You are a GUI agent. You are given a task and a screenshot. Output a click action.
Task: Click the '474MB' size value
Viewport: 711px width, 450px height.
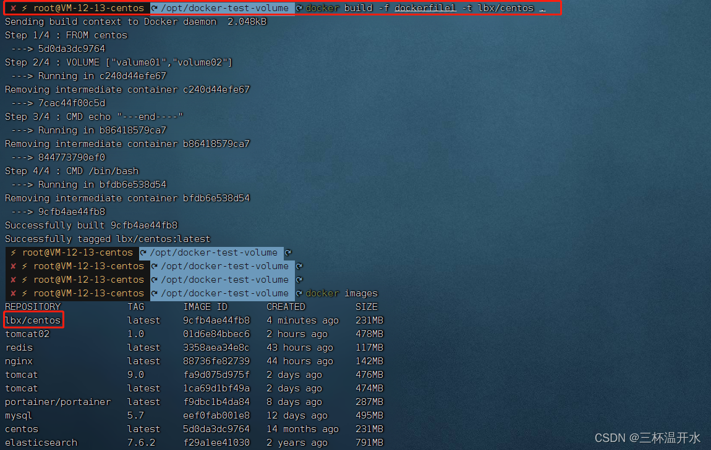(x=370, y=388)
